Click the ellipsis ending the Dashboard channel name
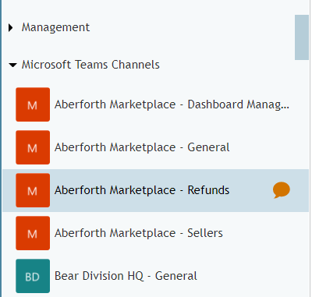 [285, 108]
